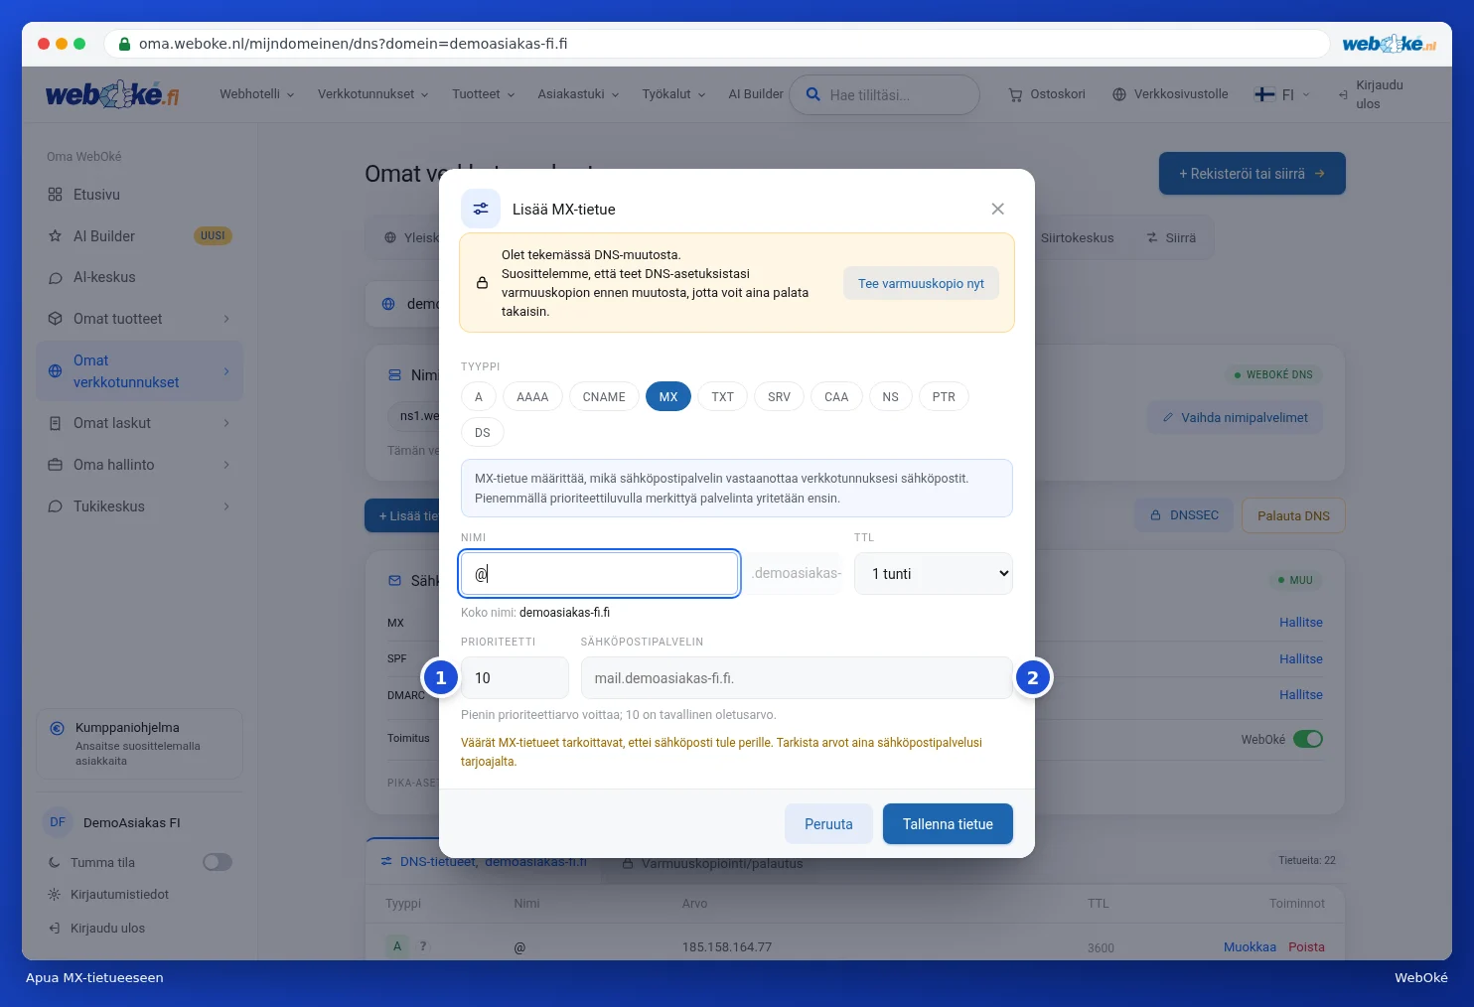Expand the Verkkotunnukset menu
Viewport: 1474px width, 1007px height.
point(373,94)
